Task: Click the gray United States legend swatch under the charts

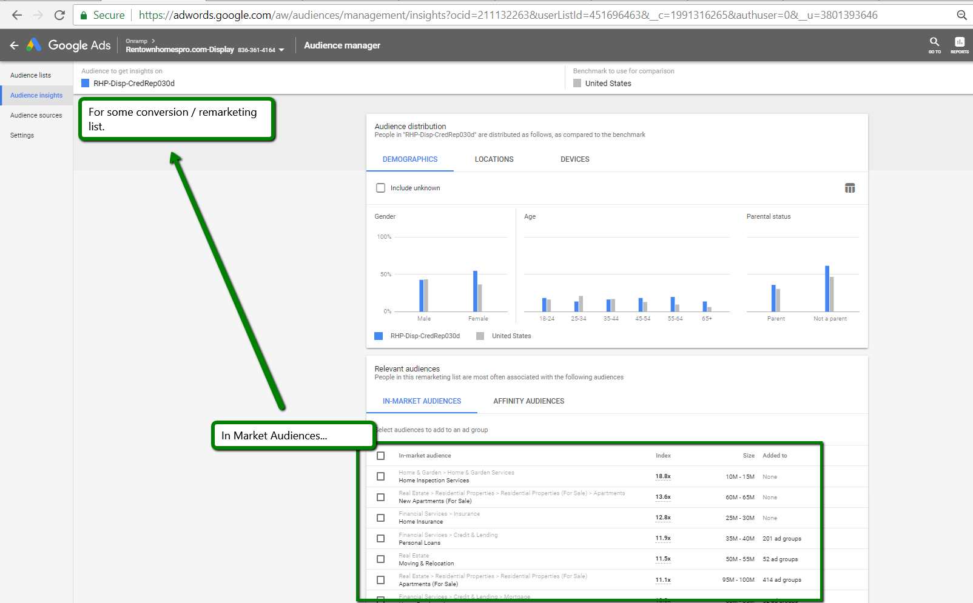Action: click(x=480, y=336)
